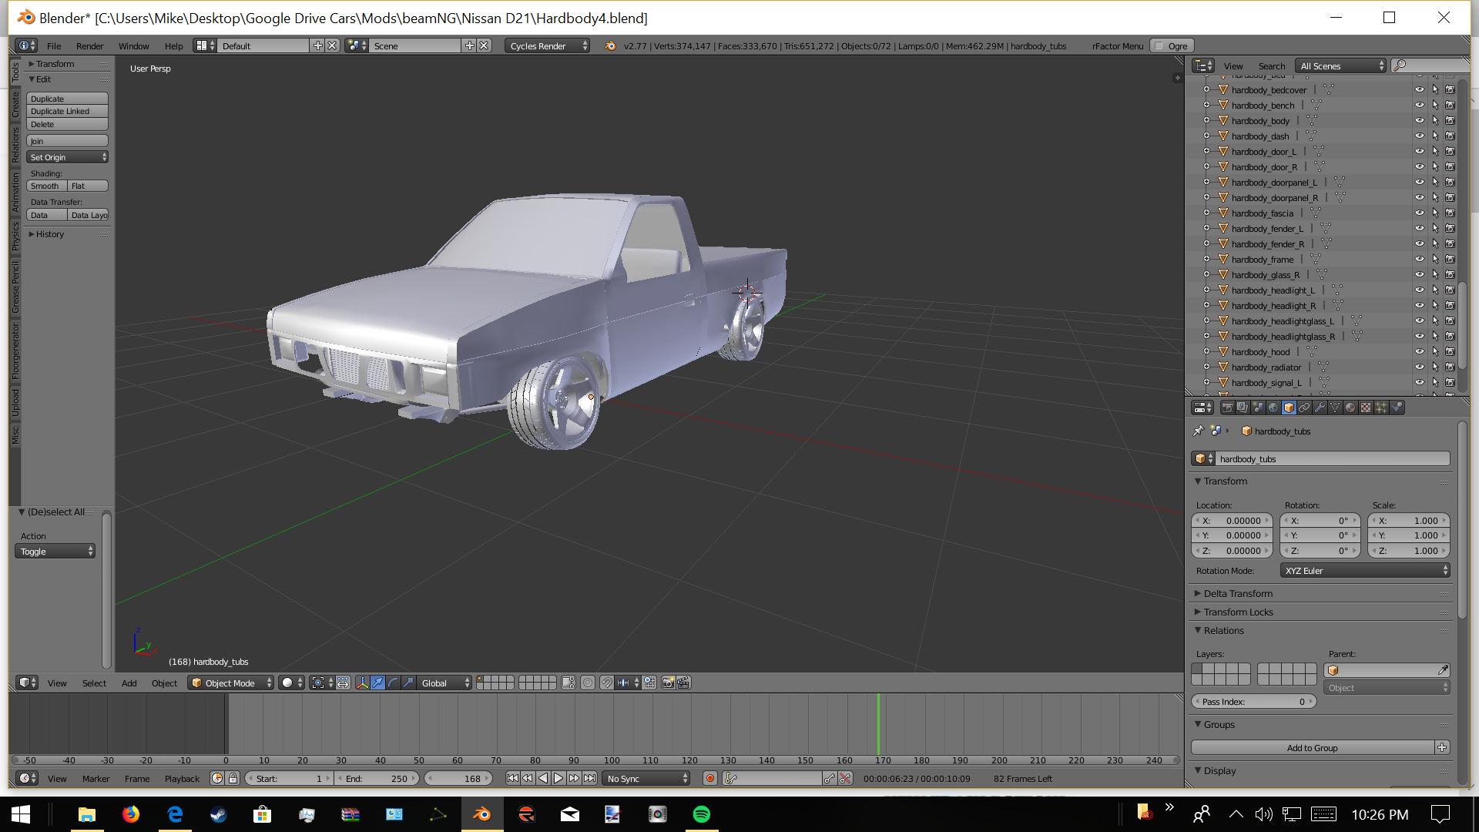The height and width of the screenshot is (832, 1479).
Task: Expand the Delta Transform panel
Action: [1237, 594]
